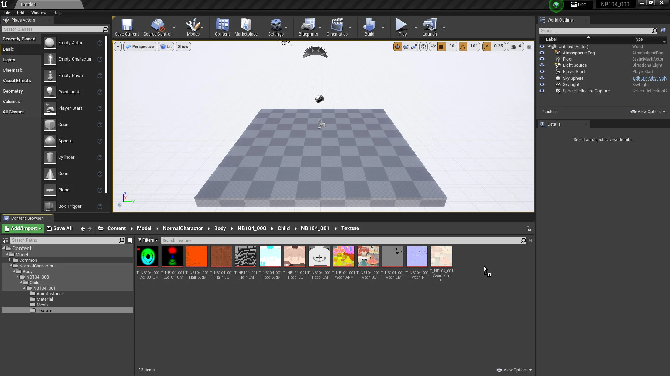
Task: Open the Window menu
Action: click(39, 13)
